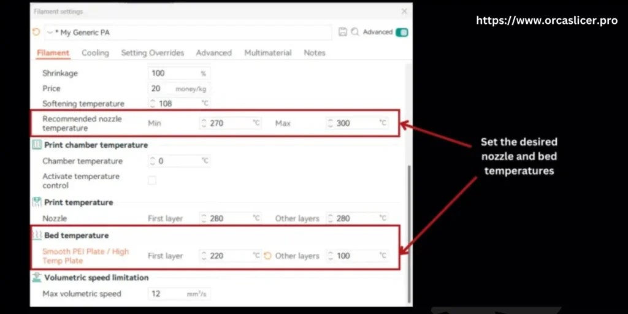Click the Max volumetric speed field
Viewport: 628px width, 314px height.
click(179, 294)
